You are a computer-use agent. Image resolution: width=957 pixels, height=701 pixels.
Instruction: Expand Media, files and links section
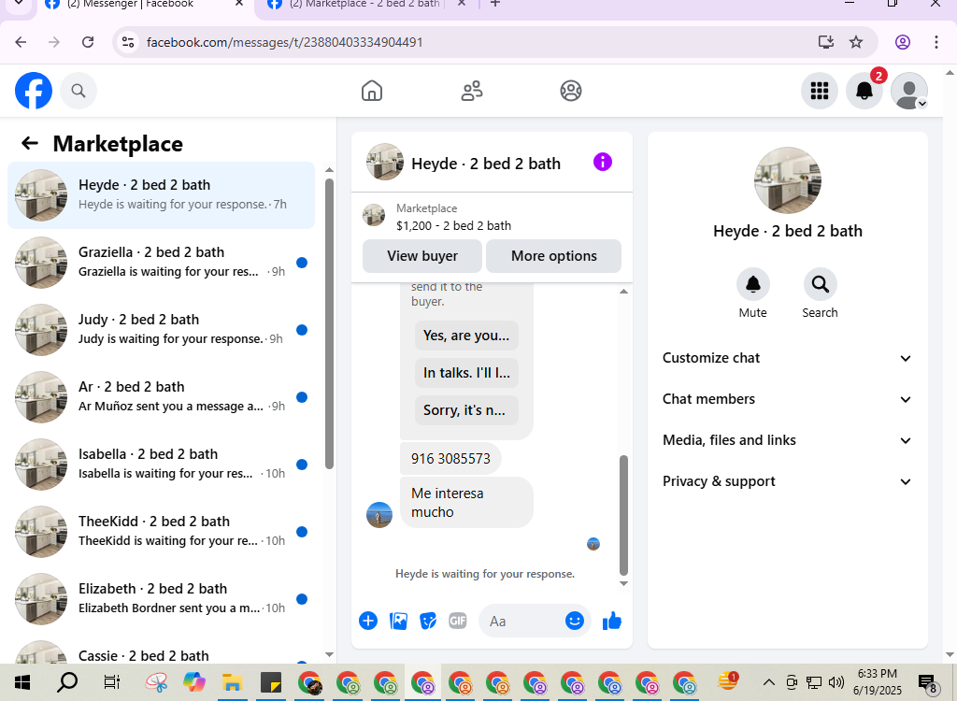point(787,440)
